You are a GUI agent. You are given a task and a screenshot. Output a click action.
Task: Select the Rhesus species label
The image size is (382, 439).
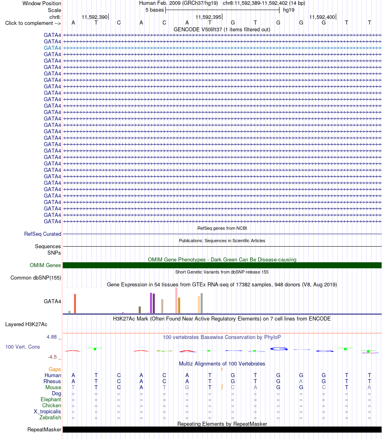52,381
